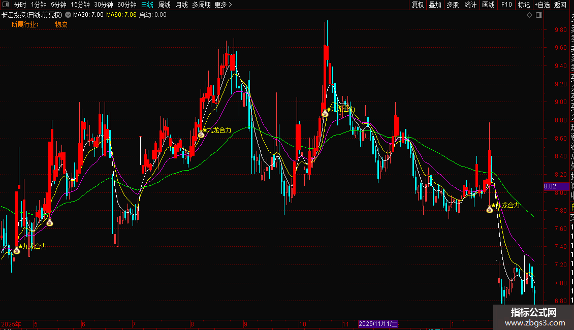Open the 多股 multi-stock view
Screen dimensions: 574x330
[x=453, y=5]
